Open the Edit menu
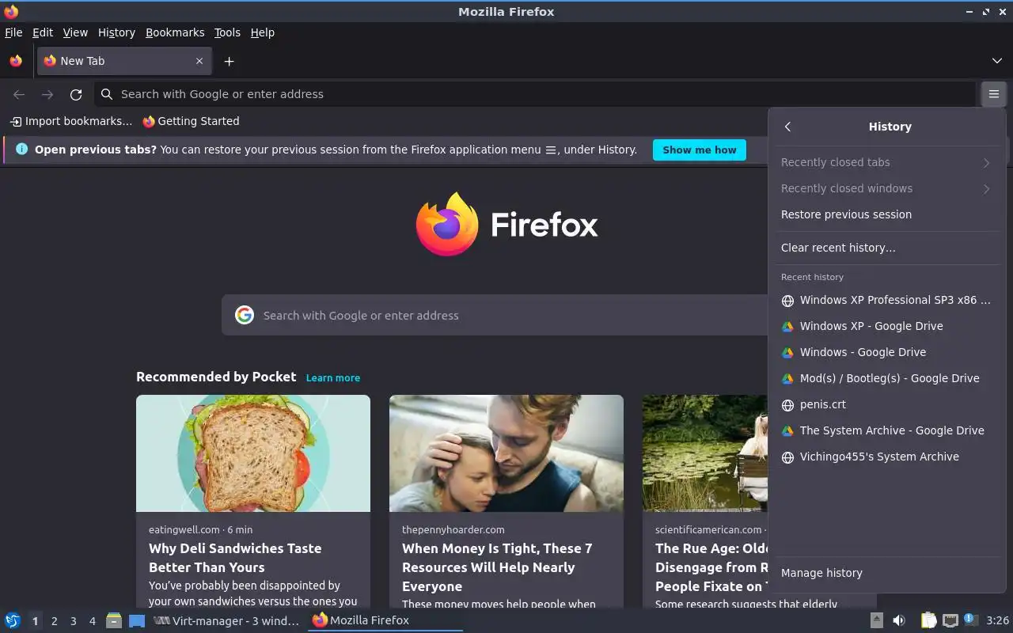 [x=43, y=32]
